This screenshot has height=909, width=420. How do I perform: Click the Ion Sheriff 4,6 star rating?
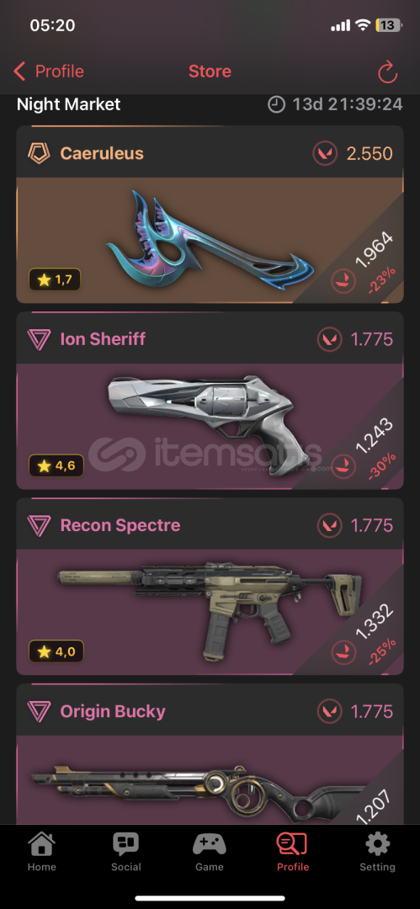tap(56, 465)
